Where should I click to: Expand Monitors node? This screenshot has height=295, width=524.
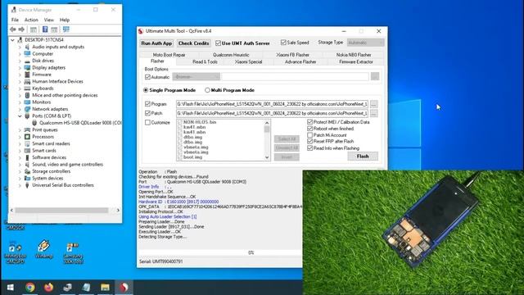[x=20, y=102]
